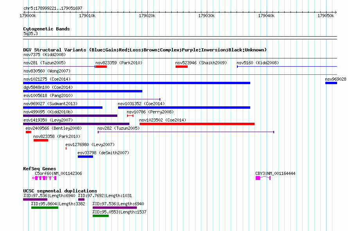Image resolution: width=348 pixels, height=231 pixels.
Task: Open the nsv7375 (Kidd2008) variant label
Action: pos(45,55)
